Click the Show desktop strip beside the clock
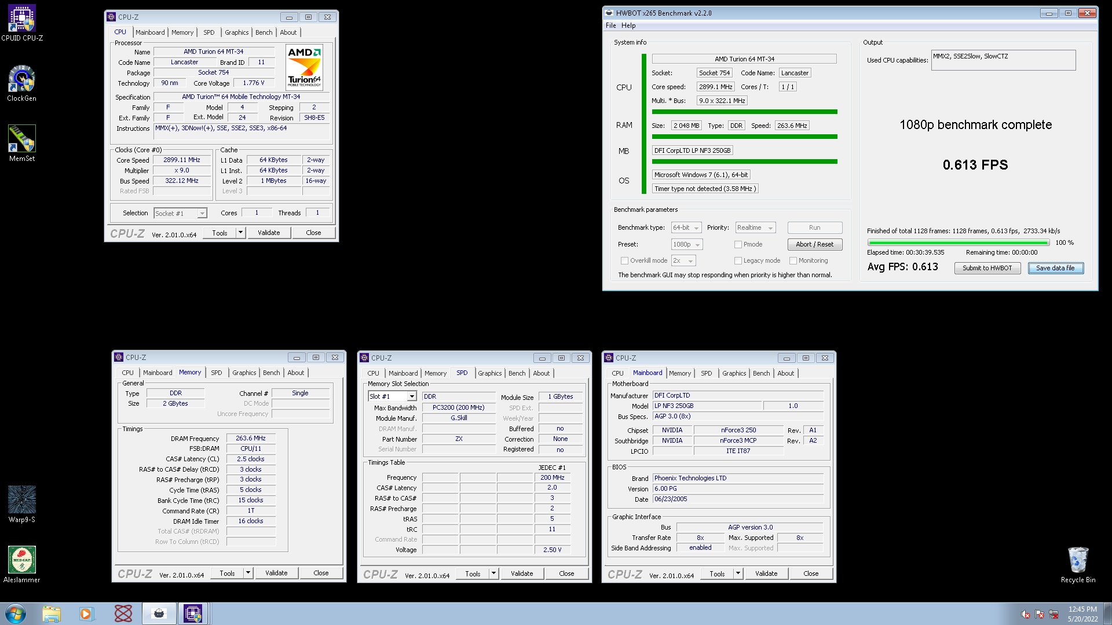The width and height of the screenshot is (1112, 625). (1108, 613)
